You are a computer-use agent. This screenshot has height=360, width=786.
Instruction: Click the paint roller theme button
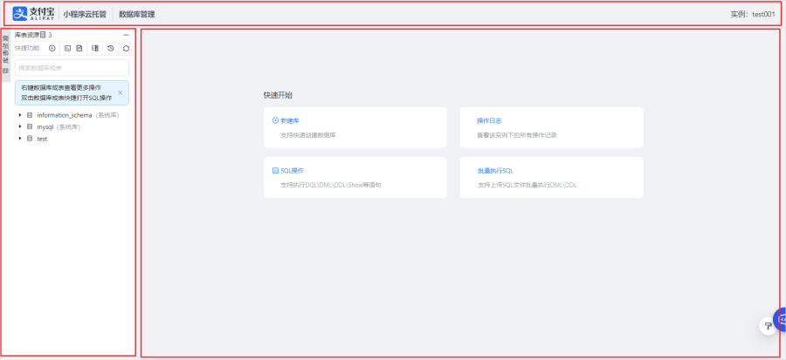coord(768,326)
